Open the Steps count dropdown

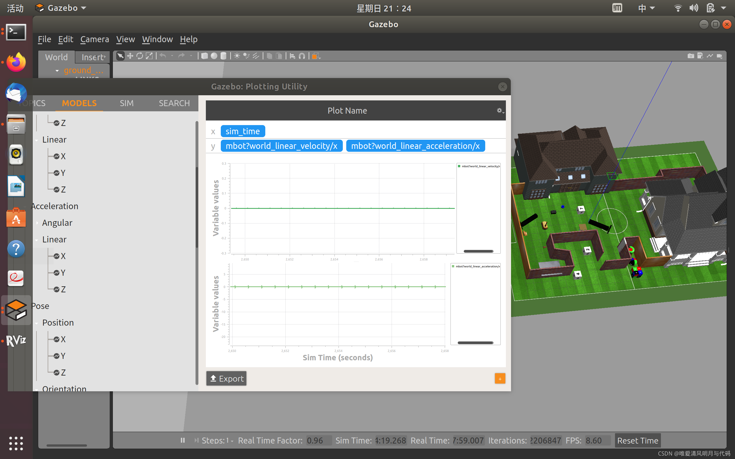(229, 440)
